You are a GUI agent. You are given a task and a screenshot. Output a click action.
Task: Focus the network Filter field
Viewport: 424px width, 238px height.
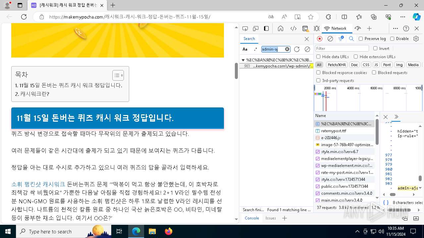[x=342, y=48]
